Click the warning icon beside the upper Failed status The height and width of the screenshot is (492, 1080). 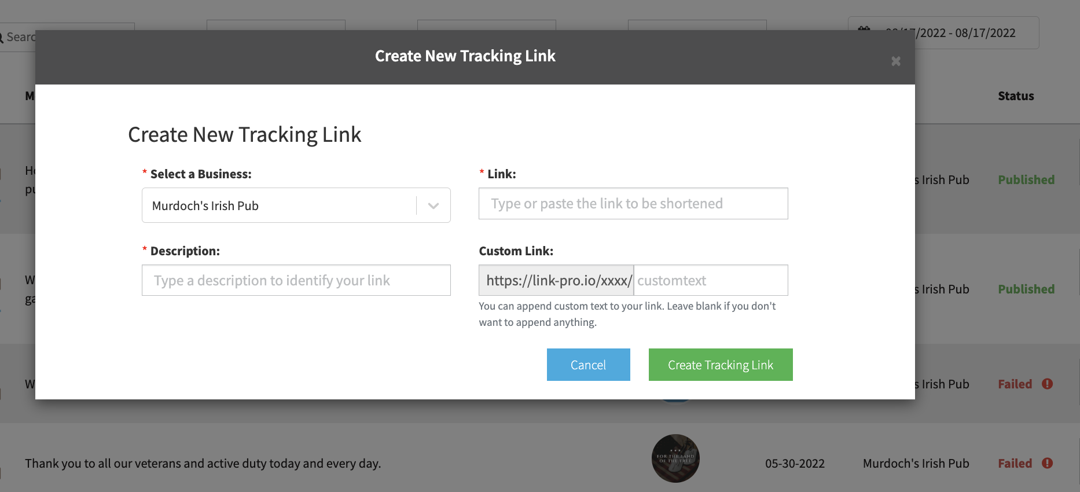coord(1047,384)
